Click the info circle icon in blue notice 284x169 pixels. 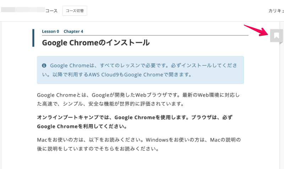point(44,66)
